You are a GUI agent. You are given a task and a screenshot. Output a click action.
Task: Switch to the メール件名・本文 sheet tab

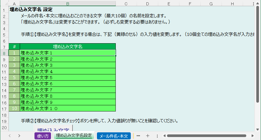tap(114, 136)
